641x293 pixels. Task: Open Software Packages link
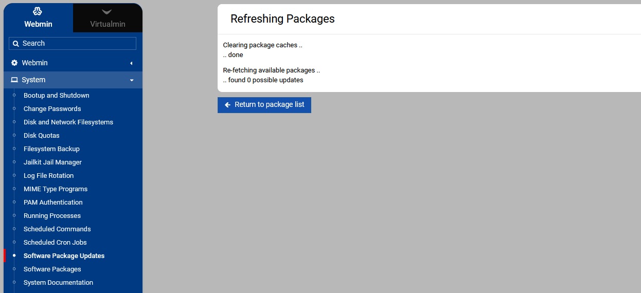(52, 269)
